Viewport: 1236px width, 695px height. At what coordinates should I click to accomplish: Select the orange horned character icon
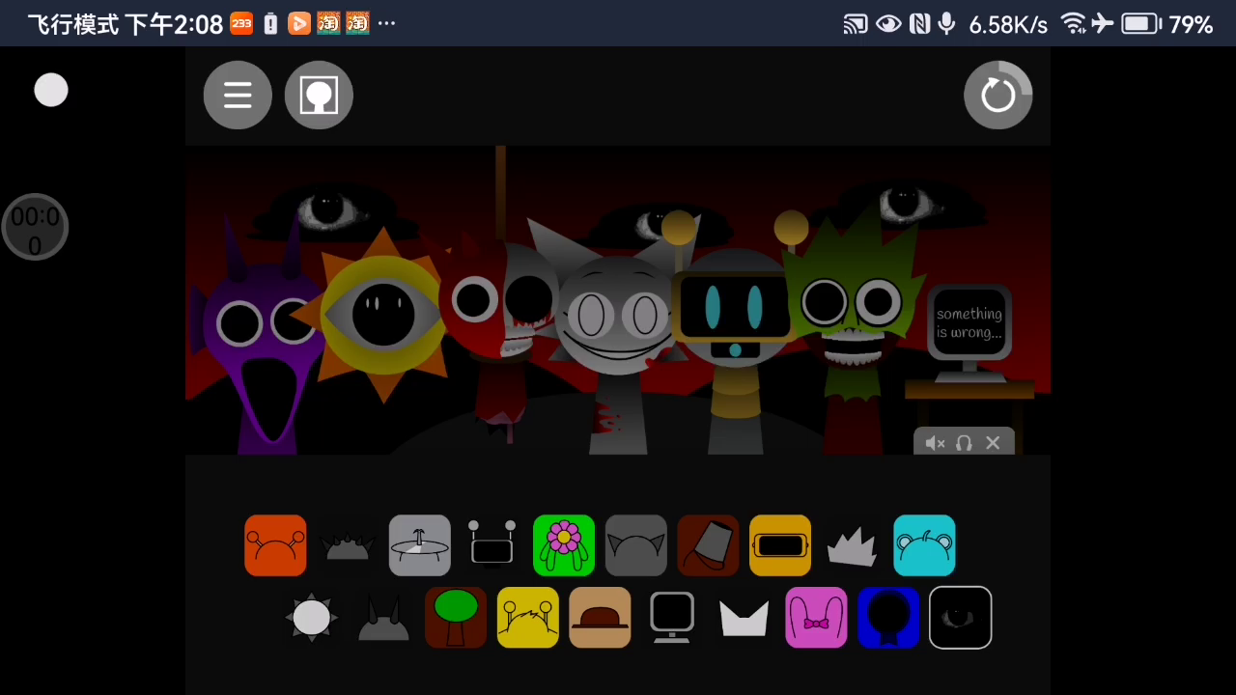click(x=275, y=545)
